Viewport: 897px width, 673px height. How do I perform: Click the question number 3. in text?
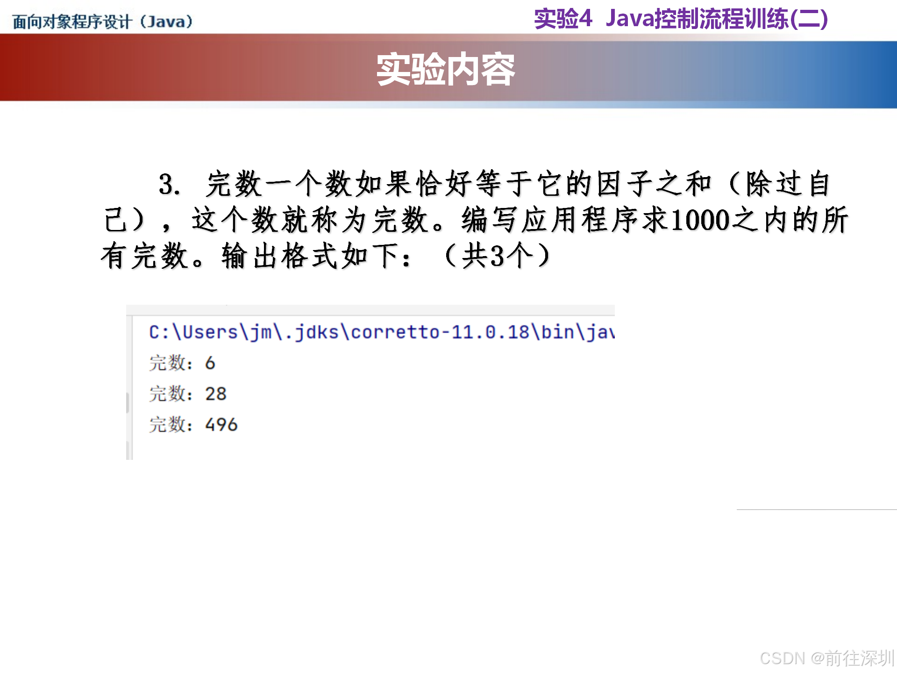point(169,184)
